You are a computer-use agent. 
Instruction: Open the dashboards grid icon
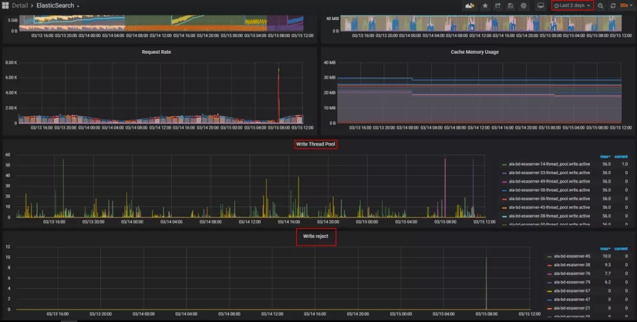5,5
